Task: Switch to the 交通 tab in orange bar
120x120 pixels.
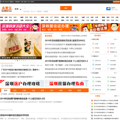Action: click(x=33, y=91)
